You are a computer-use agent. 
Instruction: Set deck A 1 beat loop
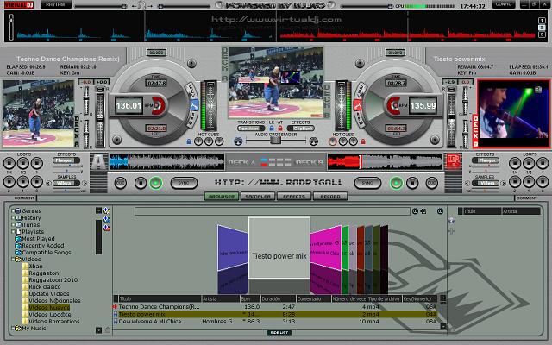tap(36, 163)
